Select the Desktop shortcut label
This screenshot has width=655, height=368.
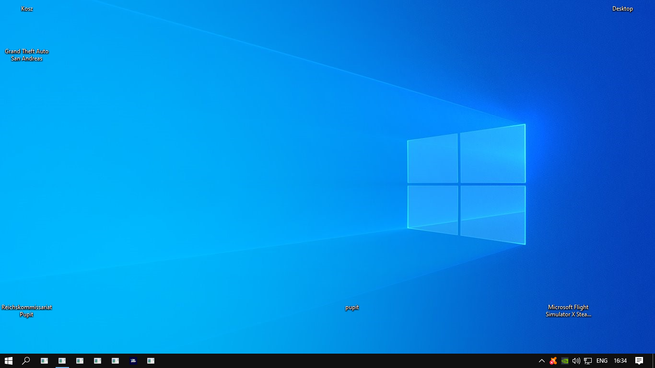pyautogui.click(x=622, y=9)
